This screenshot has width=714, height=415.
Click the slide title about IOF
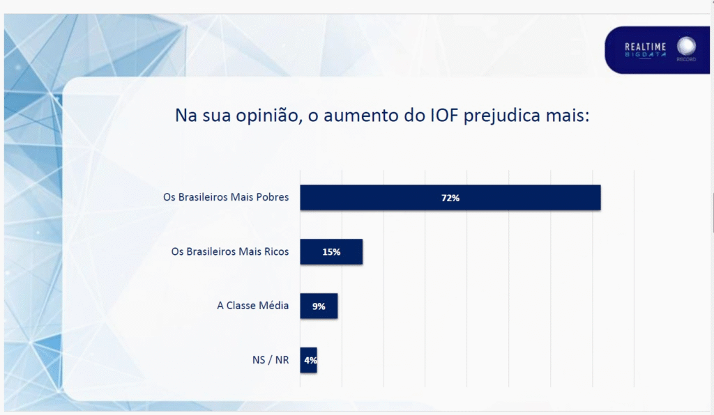[x=382, y=116]
